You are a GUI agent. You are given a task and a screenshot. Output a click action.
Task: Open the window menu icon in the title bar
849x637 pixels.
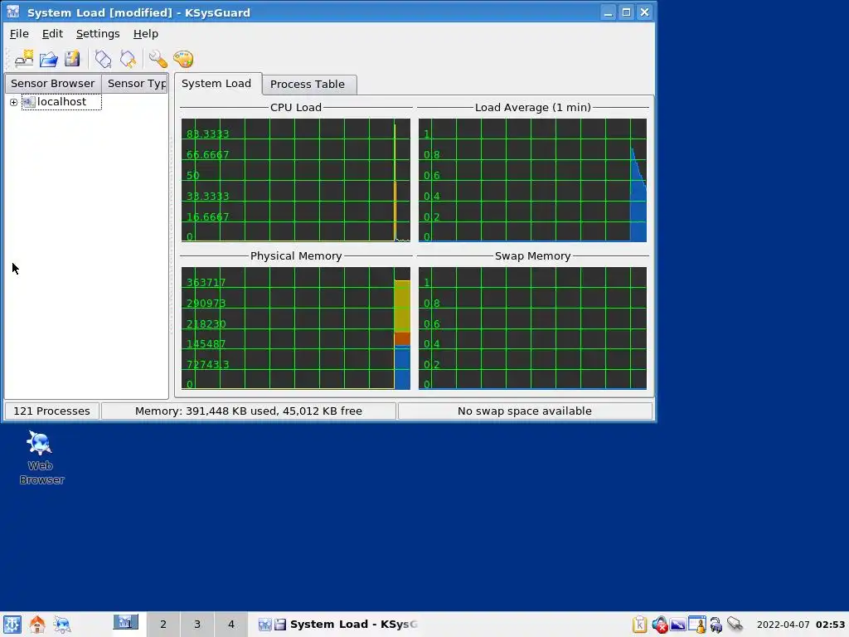pos(13,12)
